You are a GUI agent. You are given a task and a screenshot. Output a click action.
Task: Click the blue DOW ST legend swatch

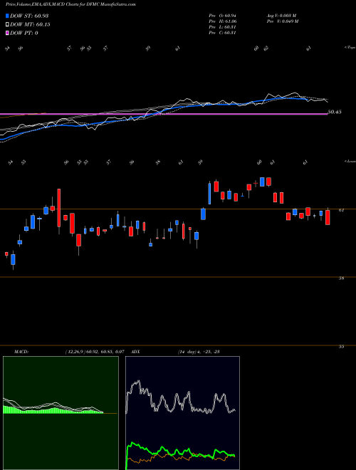point(7,16)
